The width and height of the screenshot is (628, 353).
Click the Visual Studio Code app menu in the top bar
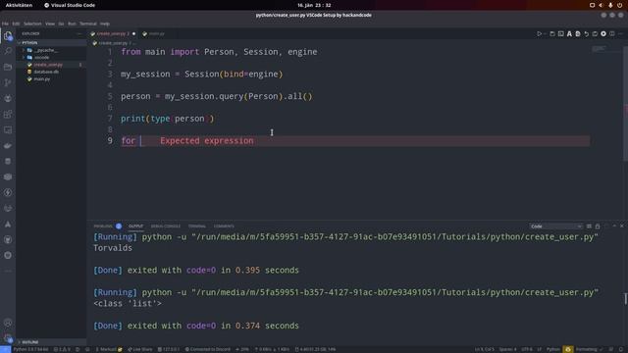click(x=70, y=5)
